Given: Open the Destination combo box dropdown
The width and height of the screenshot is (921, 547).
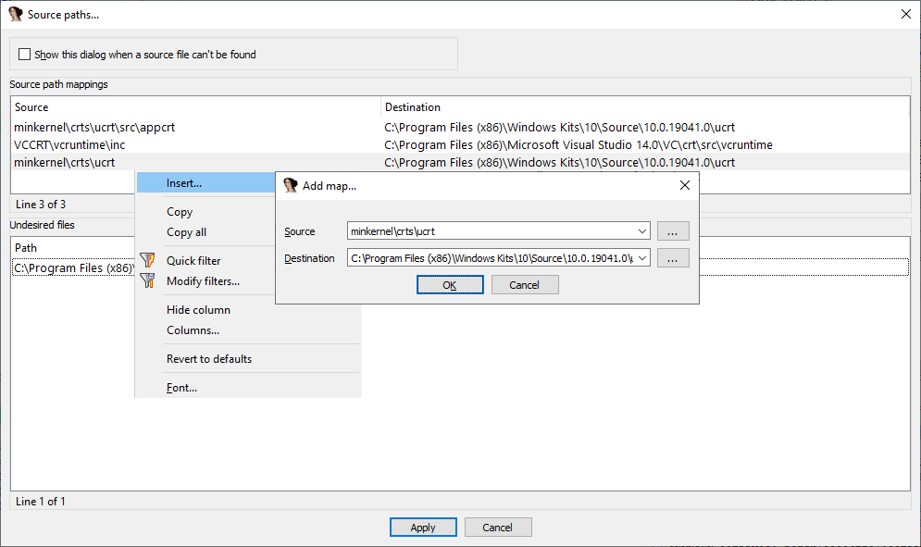Looking at the screenshot, I should point(642,257).
